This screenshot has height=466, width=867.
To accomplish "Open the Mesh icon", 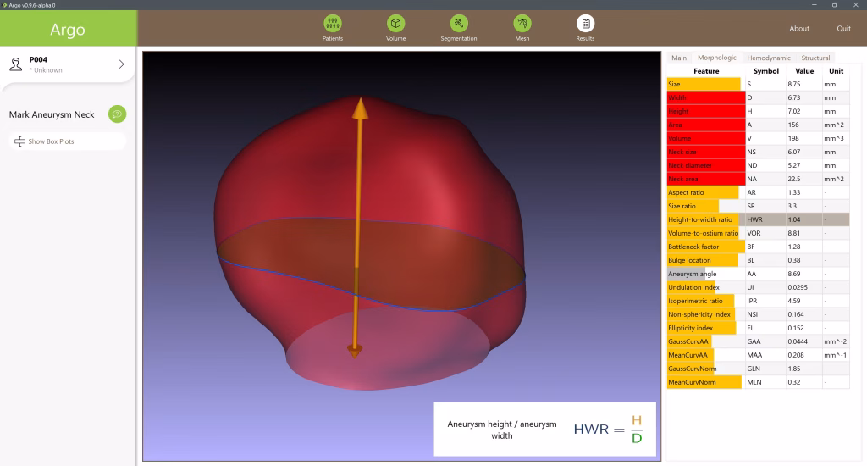I will 522,24.
